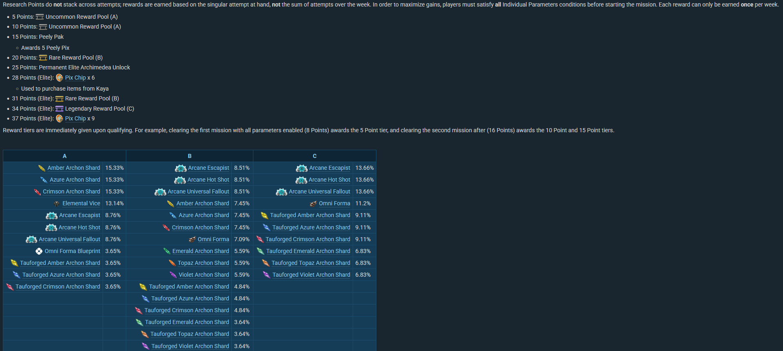Open Tauforged Topaz Archon Shard link in column B
The width and height of the screenshot is (783, 351).
[x=190, y=334]
